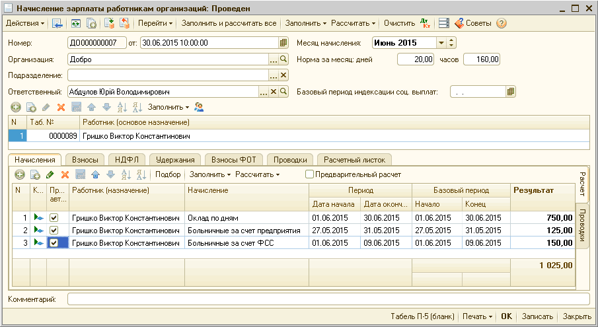Image resolution: width=598 pixels, height=327 pixels.
Task: Open the horizontal Проводки tab
Action: tap(290, 160)
